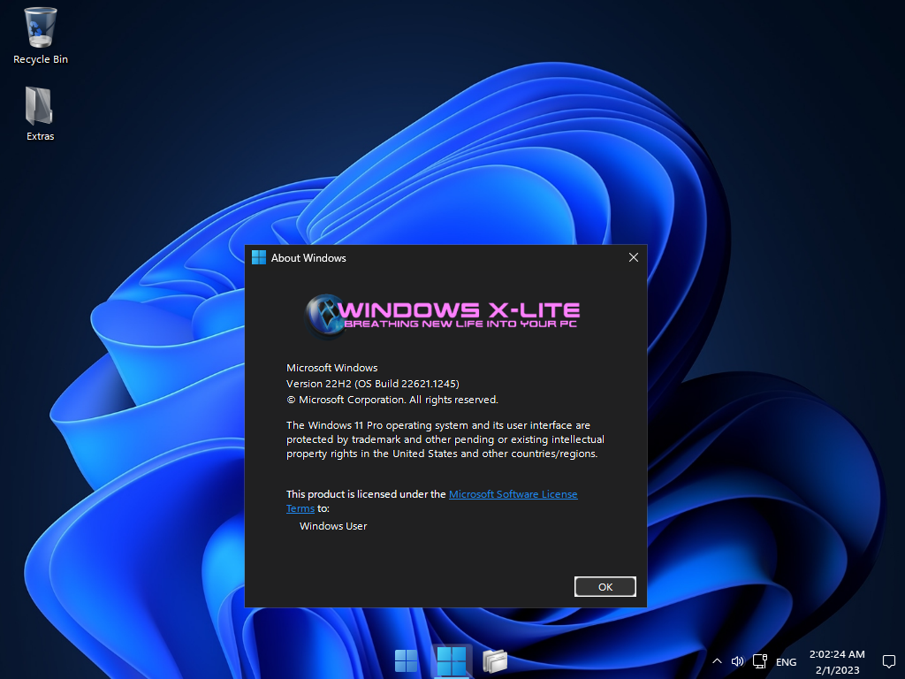The image size is (905, 679).
Task: Click the Windows X-Lite logo banner
Action: pyautogui.click(x=442, y=316)
